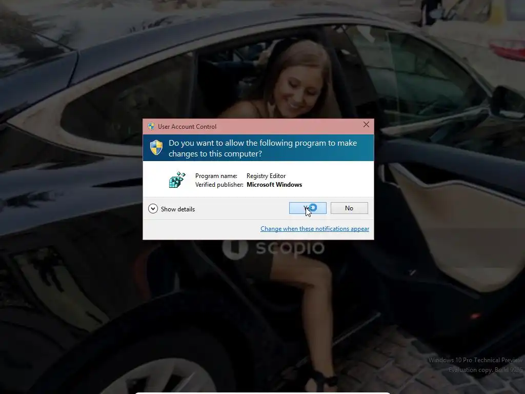Click the User Account Control title text
525x394 pixels.
point(187,127)
